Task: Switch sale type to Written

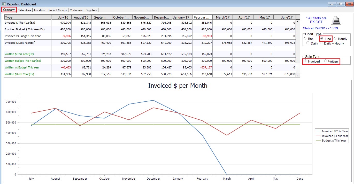Action: point(325,61)
